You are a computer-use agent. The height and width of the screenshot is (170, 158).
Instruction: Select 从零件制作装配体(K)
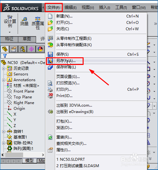click(x=96, y=45)
